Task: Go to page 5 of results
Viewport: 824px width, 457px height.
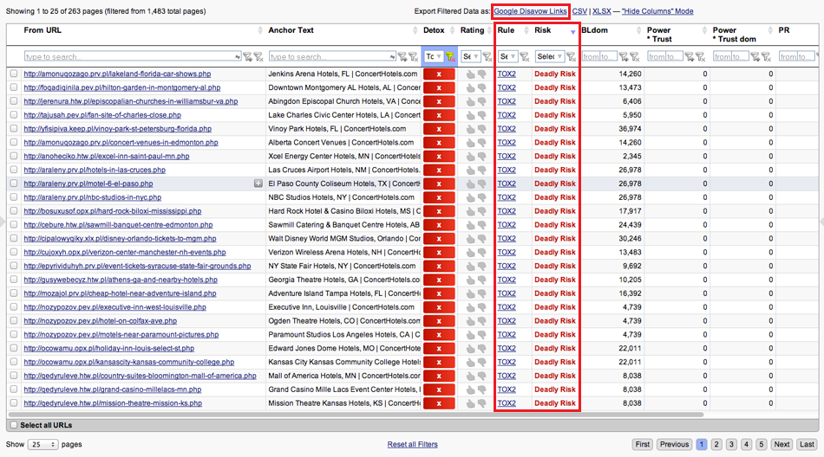Action: click(x=761, y=444)
